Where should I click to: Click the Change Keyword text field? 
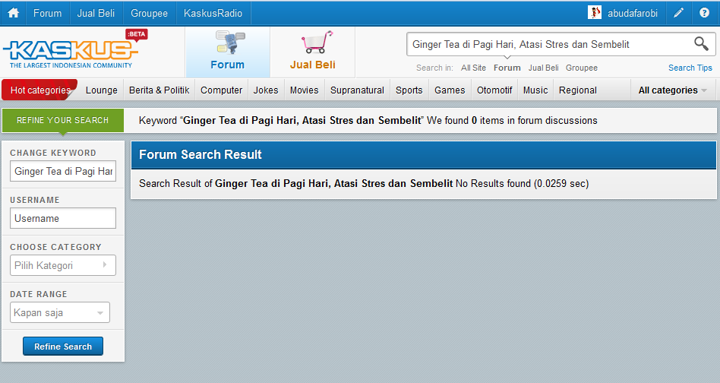point(63,171)
